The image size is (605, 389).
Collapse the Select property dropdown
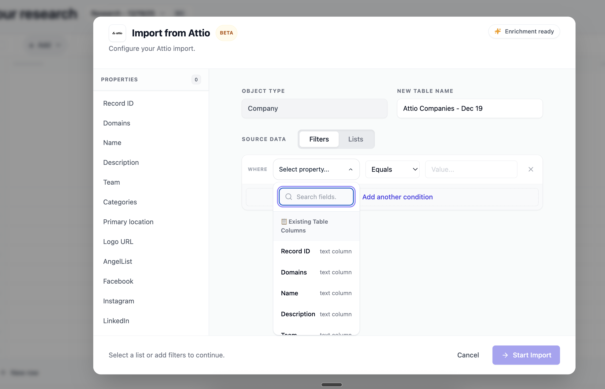[316, 169]
